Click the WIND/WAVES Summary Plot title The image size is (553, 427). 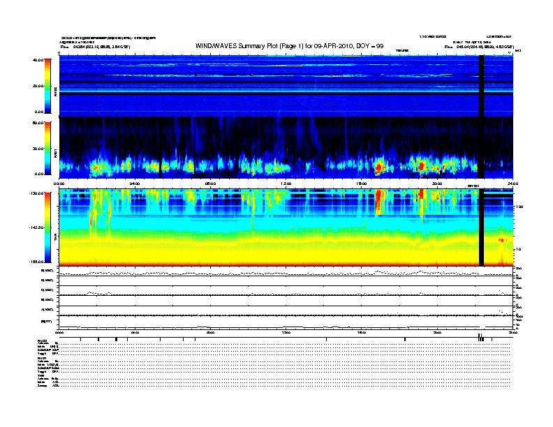[289, 46]
